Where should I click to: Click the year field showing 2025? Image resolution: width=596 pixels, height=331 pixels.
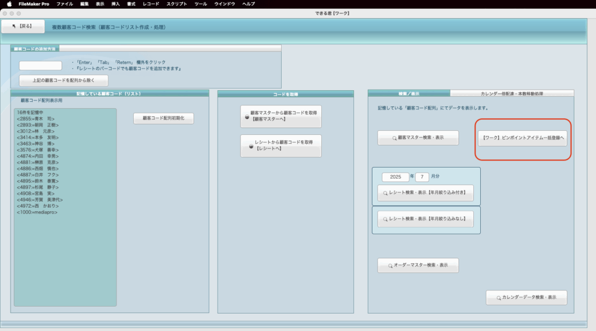coord(395,177)
